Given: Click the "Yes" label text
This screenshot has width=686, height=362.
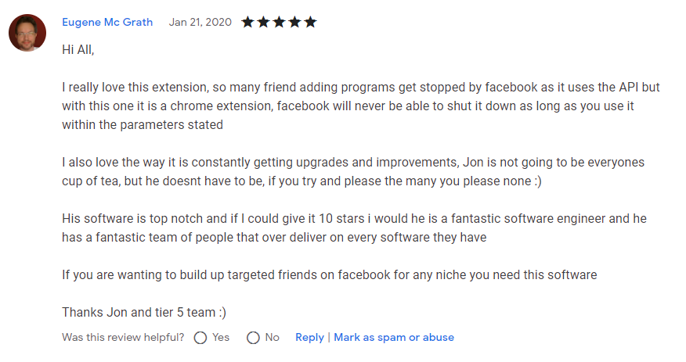Looking at the screenshot, I should click(x=221, y=338).
